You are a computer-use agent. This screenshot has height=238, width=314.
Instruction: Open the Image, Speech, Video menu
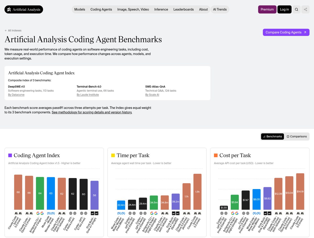(x=133, y=9)
